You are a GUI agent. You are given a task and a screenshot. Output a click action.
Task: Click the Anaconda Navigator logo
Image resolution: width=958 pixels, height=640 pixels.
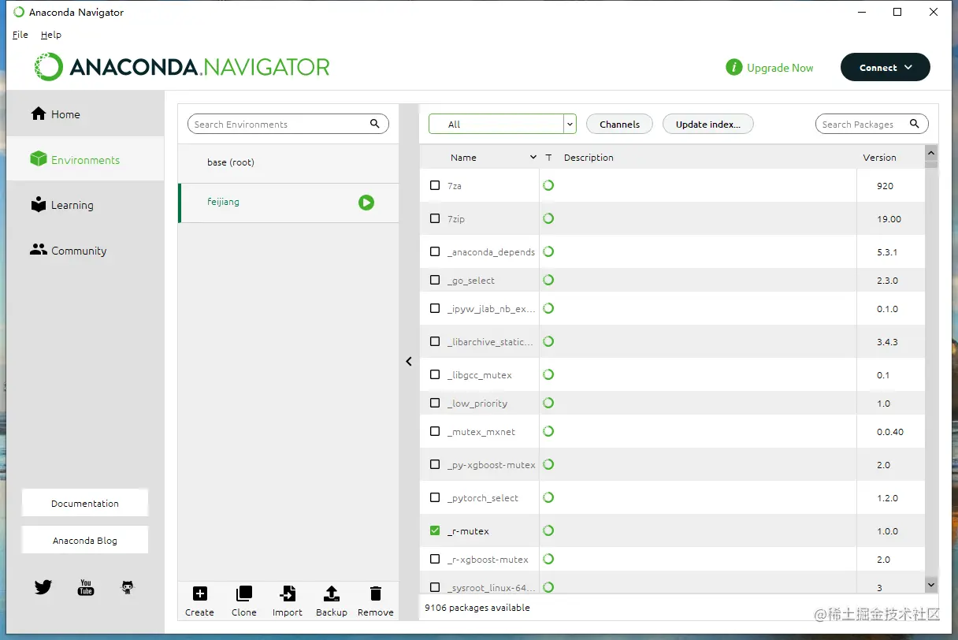(x=182, y=67)
